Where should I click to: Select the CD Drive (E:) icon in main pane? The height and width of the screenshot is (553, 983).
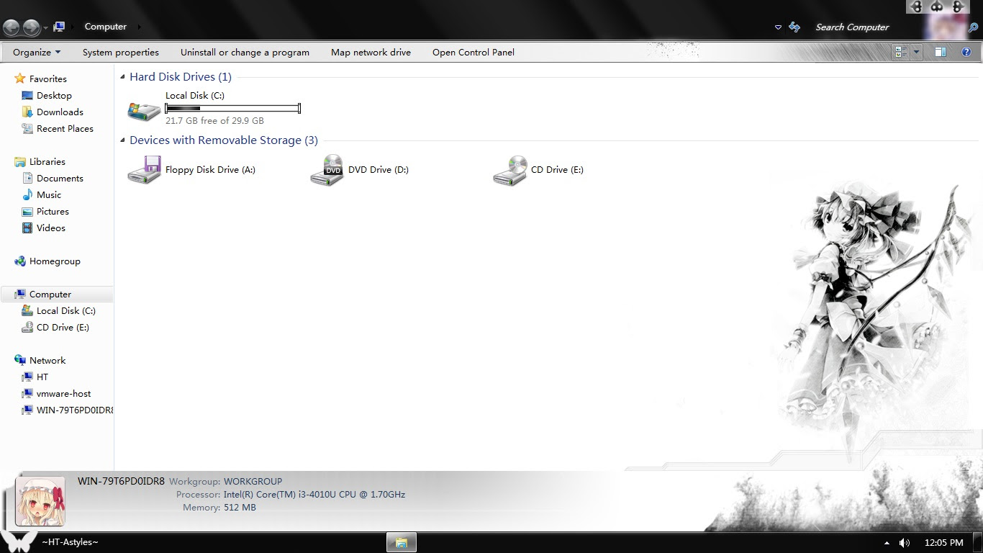[x=509, y=170]
